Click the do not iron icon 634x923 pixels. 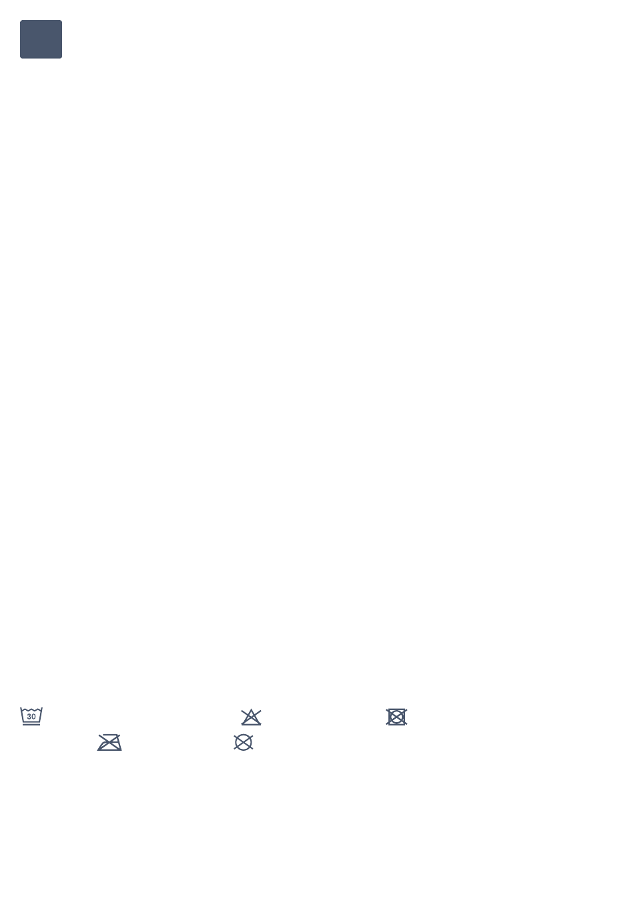[109, 742]
